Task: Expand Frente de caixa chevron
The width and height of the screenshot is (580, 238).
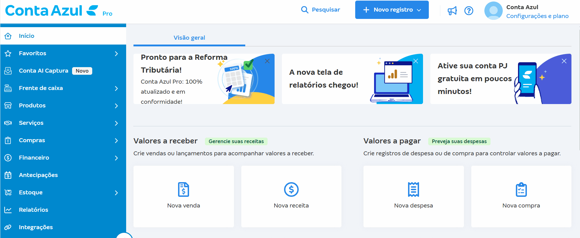Action: [116, 88]
